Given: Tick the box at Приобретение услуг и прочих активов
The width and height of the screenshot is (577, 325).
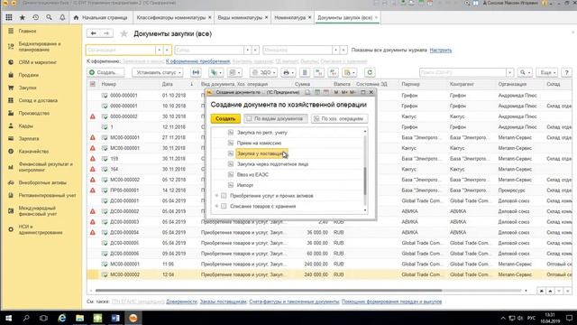Looking at the screenshot, I should (224, 196).
